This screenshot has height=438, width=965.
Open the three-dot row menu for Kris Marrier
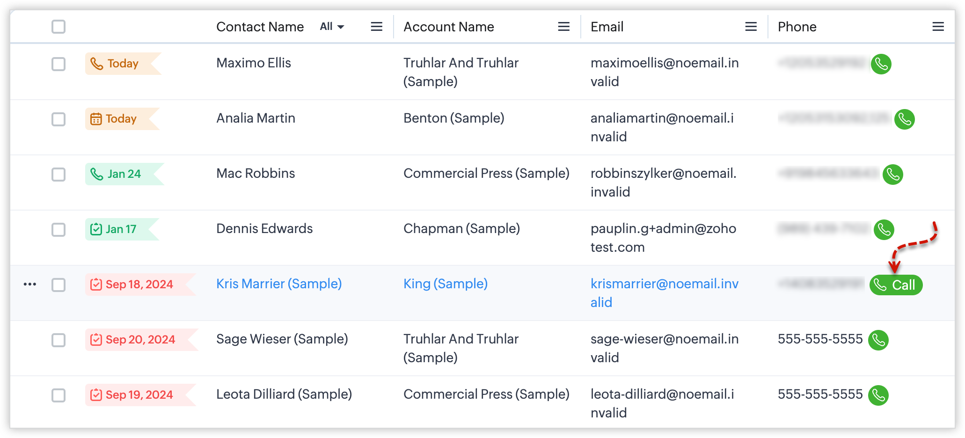coord(30,285)
